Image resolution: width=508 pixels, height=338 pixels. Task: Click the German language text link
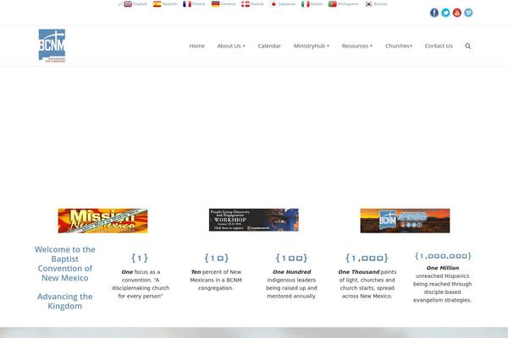[228, 4]
